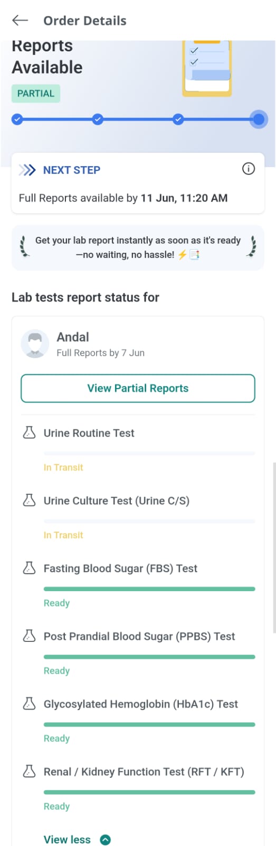The width and height of the screenshot is (276, 846).
Task: Tap the flask icon for Urine Routine Test
Action: pos(30,433)
